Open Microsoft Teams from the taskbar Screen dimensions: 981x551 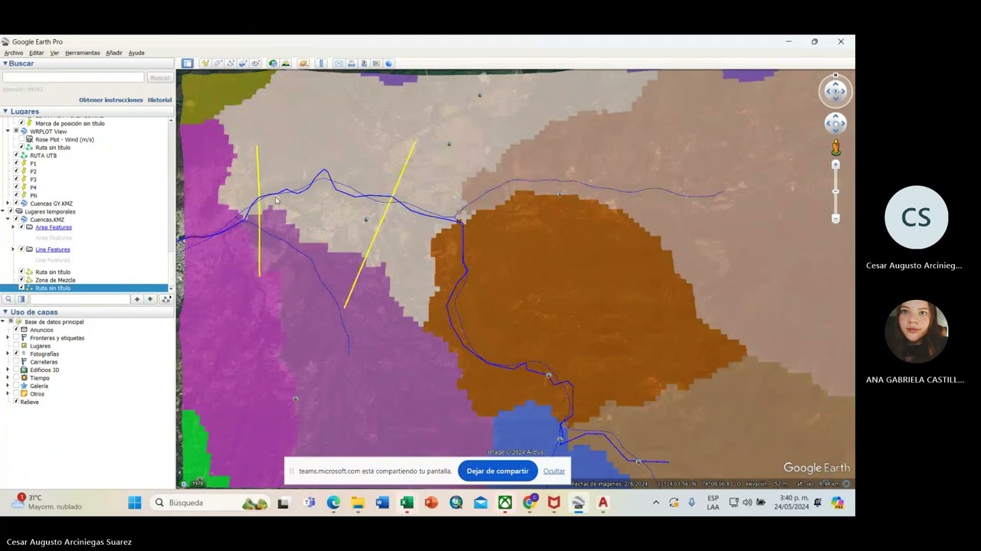(x=309, y=503)
